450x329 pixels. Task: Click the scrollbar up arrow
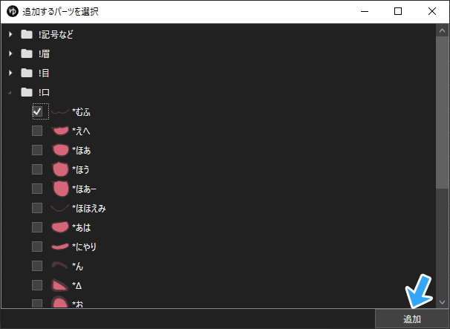443,30
